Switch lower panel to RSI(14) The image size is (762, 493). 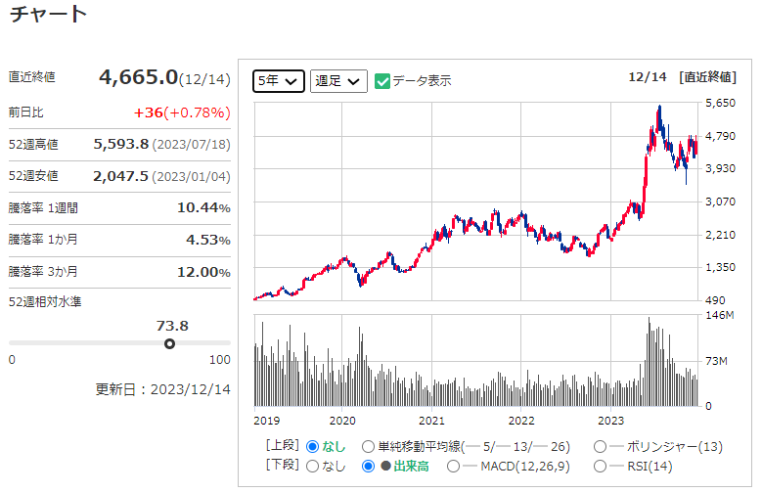click(601, 467)
